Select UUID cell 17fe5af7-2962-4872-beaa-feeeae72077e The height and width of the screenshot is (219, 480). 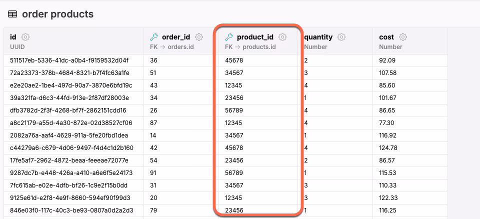[x=74, y=160]
